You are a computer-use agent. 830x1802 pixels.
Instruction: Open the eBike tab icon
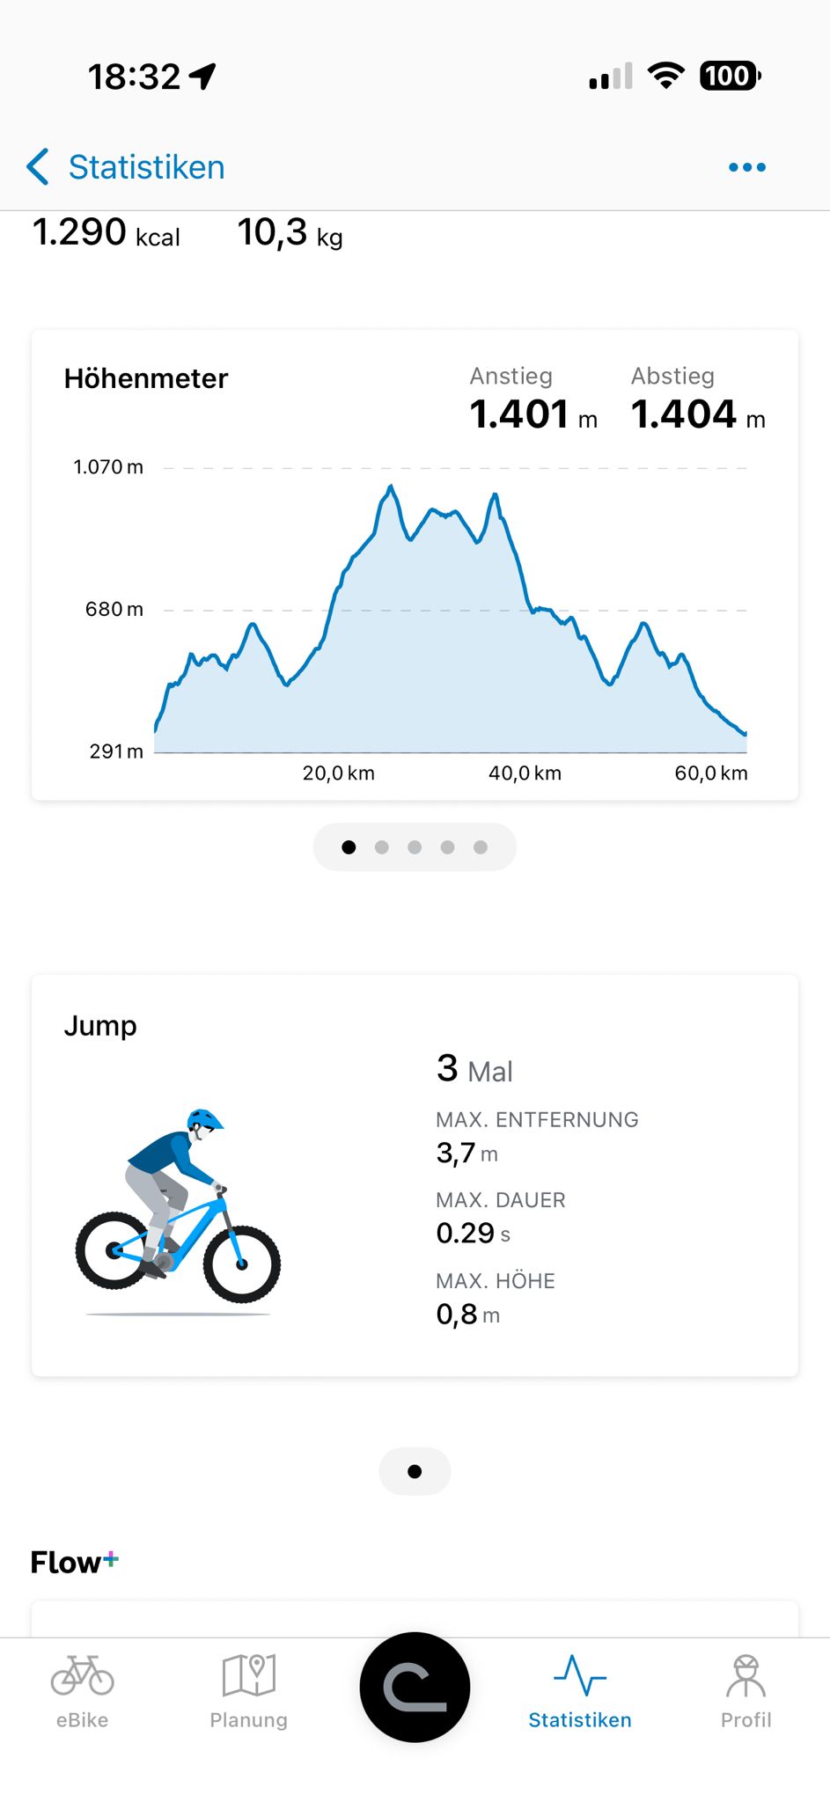82,1674
